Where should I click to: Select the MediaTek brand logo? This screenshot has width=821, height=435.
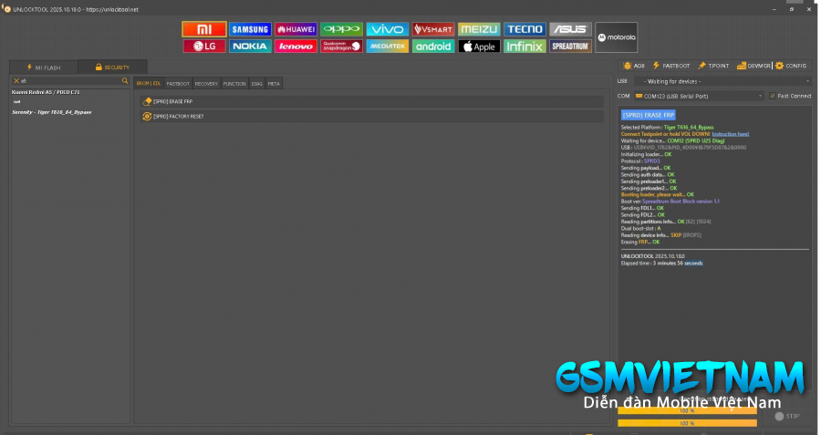388,46
